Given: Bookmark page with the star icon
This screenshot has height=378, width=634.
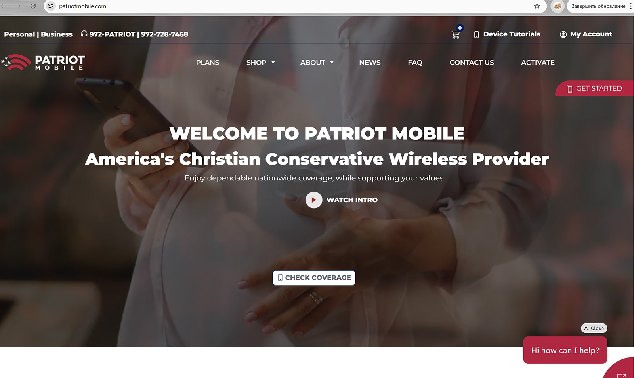Looking at the screenshot, I should click(x=537, y=6).
